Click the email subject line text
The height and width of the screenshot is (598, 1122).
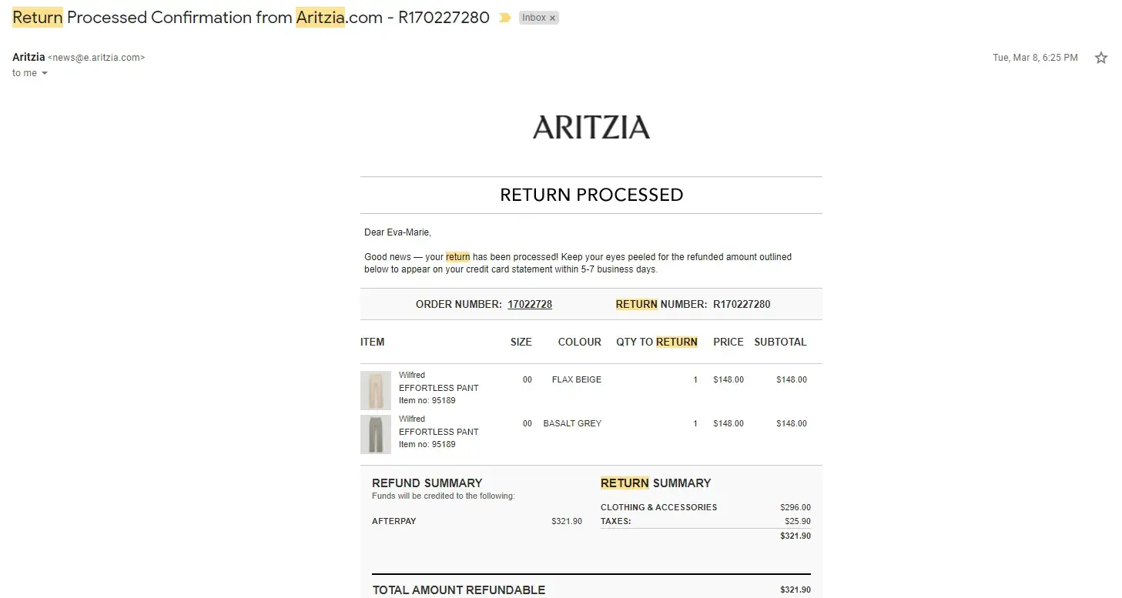click(250, 18)
